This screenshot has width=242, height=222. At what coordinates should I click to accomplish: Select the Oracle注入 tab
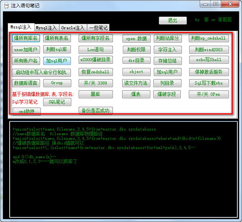tap(73, 28)
